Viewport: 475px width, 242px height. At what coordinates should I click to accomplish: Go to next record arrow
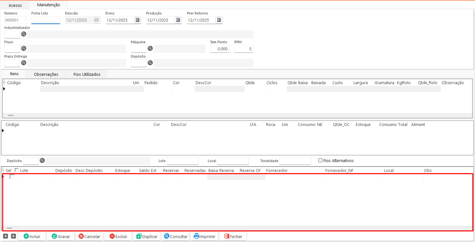[14, 236]
